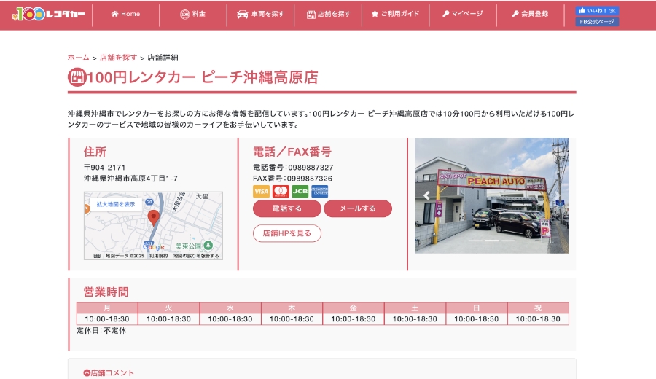
Task: Click the 電話番号:0989887327 text
Action: tap(293, 168)
